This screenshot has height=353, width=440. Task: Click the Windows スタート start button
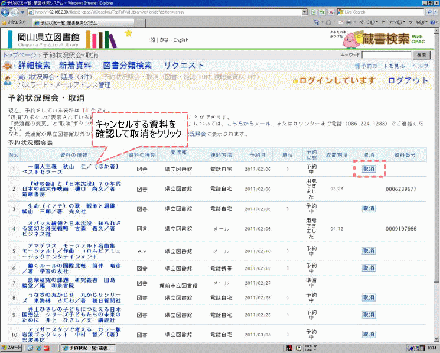(x=11, y=348)
